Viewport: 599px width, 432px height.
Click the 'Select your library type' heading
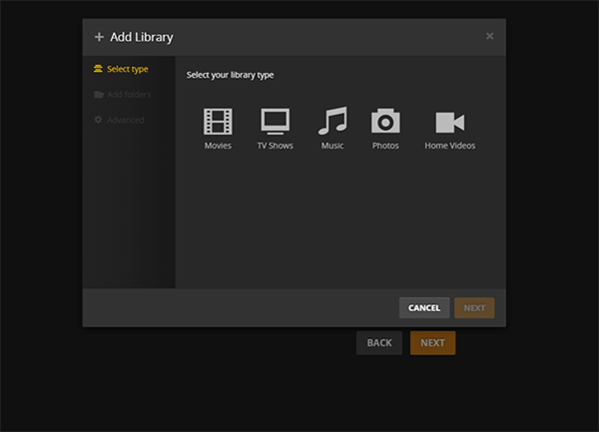coord(230,75)
